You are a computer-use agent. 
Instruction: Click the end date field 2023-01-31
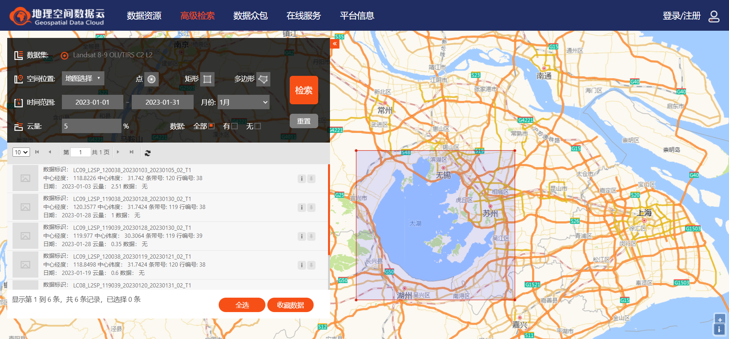(x=163, y=102)
